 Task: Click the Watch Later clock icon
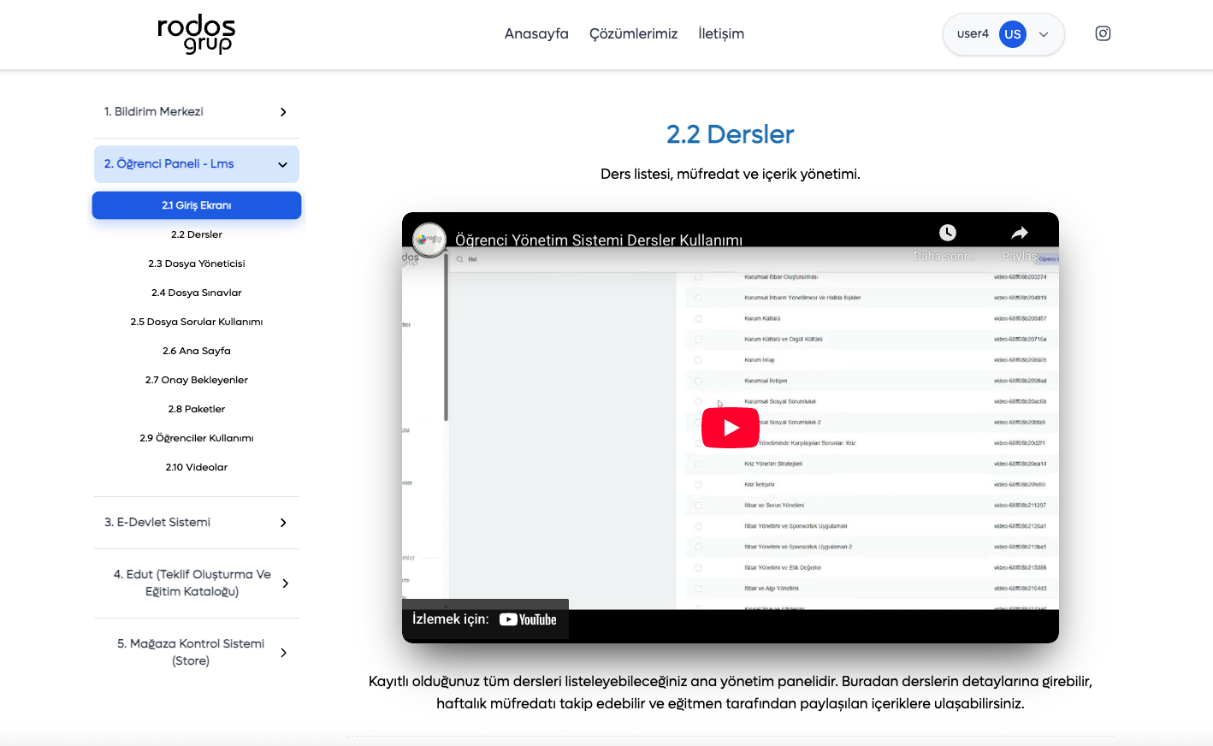(x=947, y=233)
